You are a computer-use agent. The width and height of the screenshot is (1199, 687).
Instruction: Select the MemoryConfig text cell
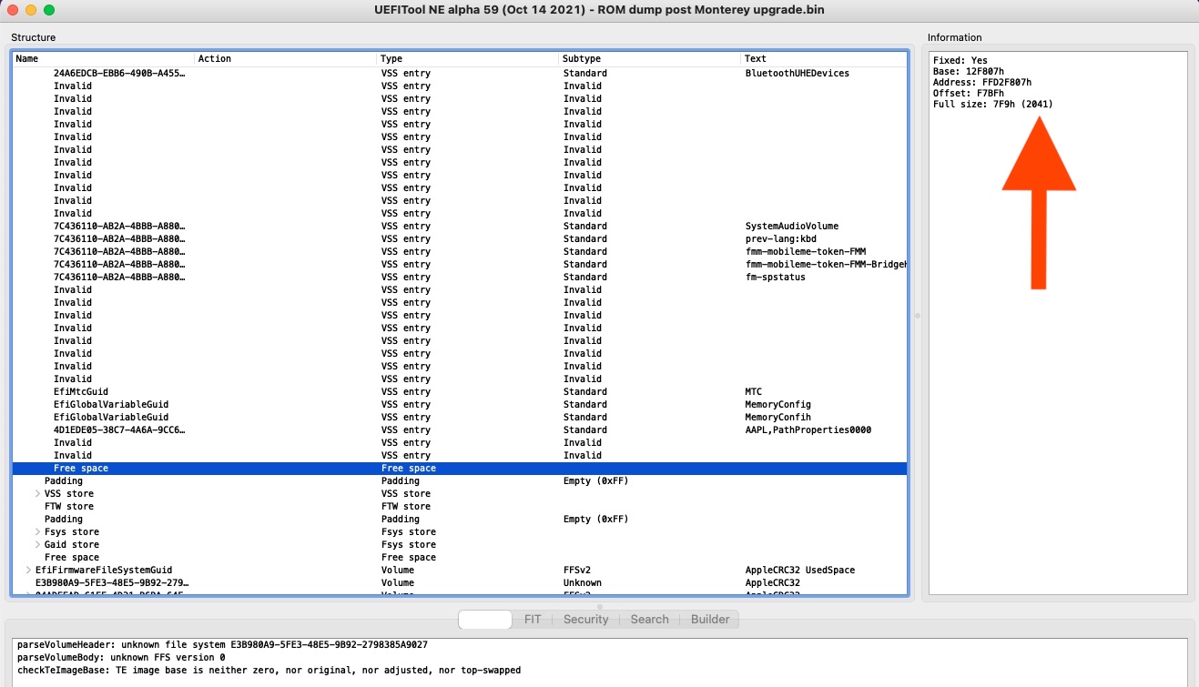click(777, 404)
